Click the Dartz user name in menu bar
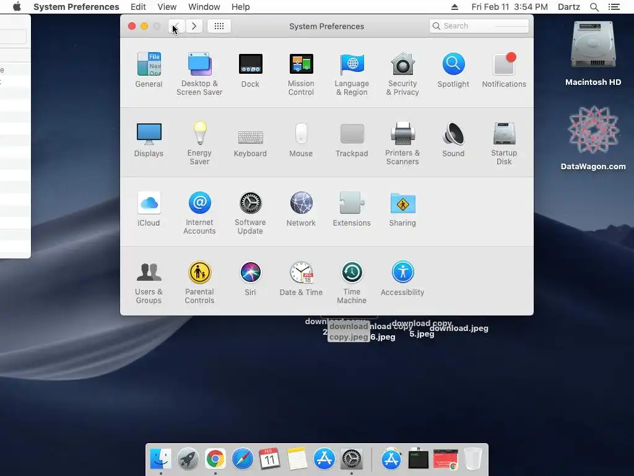Image resolution: width=634 pixels, height=476 pixels. point(569,7)
